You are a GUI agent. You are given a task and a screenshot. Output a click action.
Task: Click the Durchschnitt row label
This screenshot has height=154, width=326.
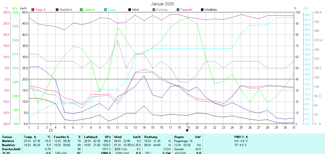(x=11, y=149)
